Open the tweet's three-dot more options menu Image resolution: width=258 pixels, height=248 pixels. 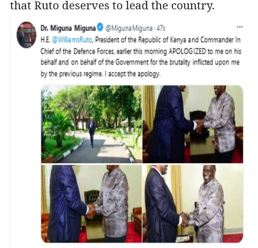point(239,27)
